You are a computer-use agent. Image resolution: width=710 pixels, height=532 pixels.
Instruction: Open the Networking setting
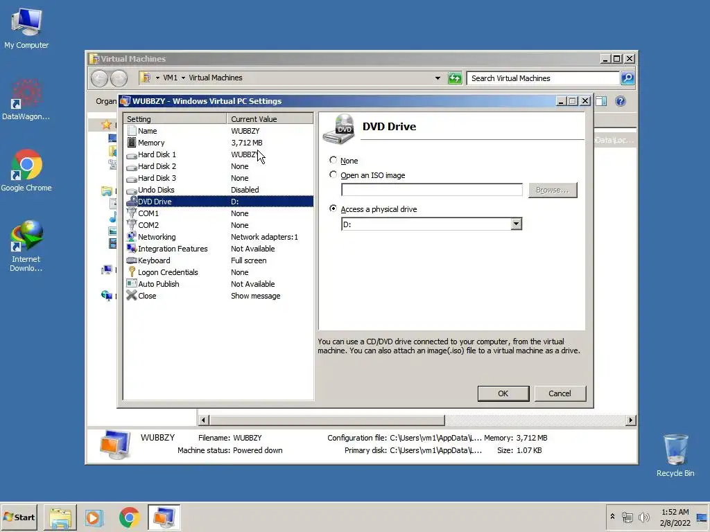tap(218, 237)
